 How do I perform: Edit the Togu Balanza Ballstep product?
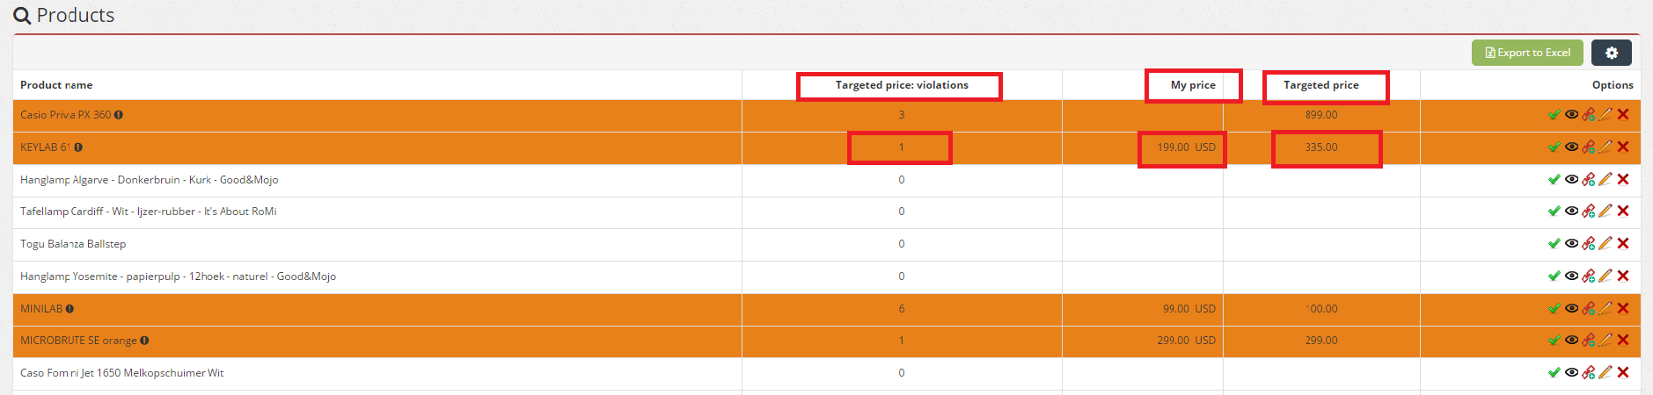pos(1605,243)
